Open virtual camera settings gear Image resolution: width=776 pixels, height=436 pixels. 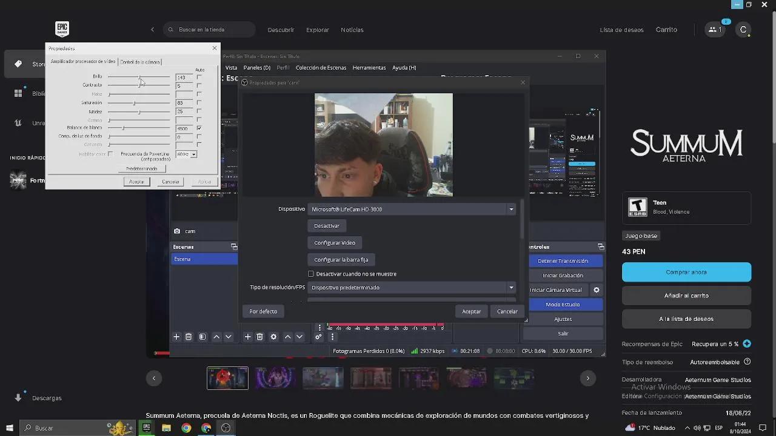[x=597, y=290]
